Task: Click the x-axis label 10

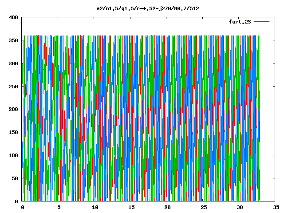Action: 95,207
